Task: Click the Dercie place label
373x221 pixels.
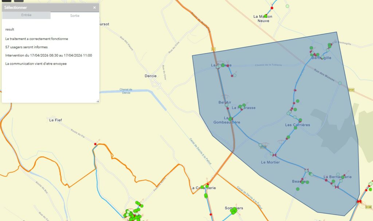Action: pyautogui.click(x=150, y=76)
